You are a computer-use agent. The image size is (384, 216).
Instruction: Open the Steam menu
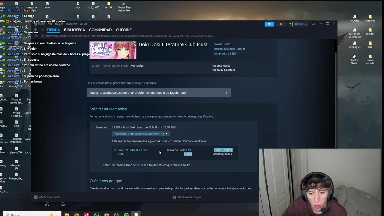pyautogui.click(x=42, y=24)
